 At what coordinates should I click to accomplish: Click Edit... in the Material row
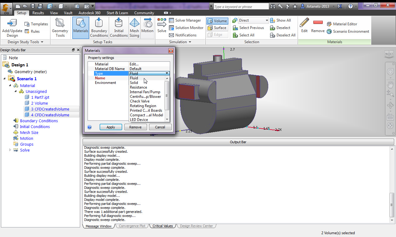coord(134,64)
